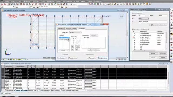Click the '( )' parentheses button
Screen dimensions: 173x97
[x=78, y=47]
